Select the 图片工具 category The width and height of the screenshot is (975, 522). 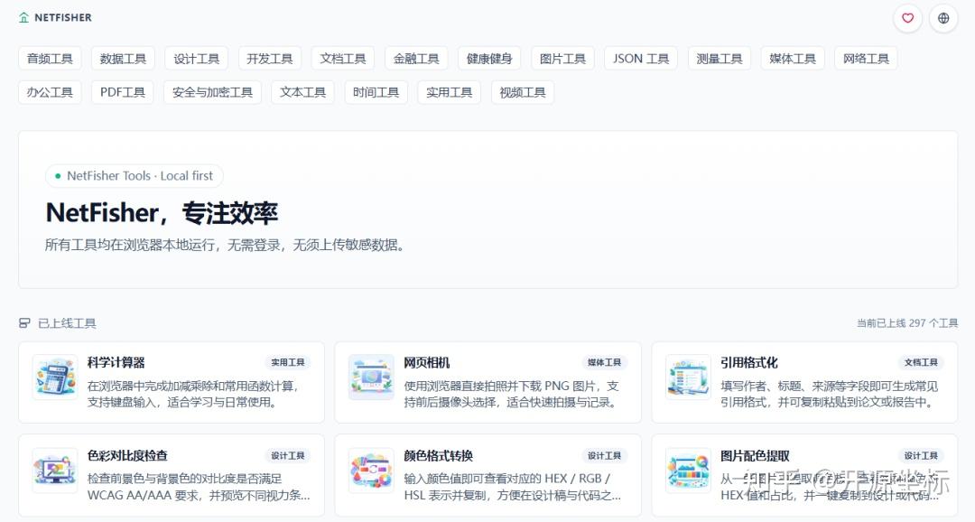point(562,59)
